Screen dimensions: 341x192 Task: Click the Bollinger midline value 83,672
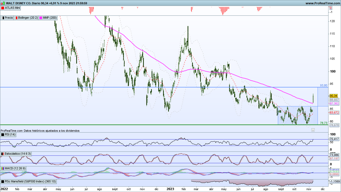pyautogui.click(x=334, y=113)
